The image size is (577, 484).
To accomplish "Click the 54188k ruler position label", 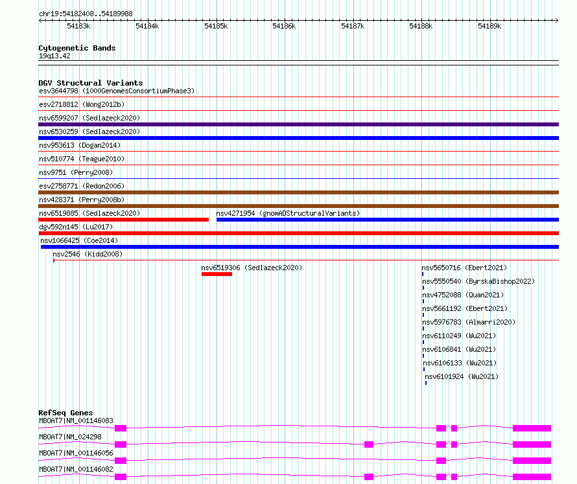I will tap(421, 26).
